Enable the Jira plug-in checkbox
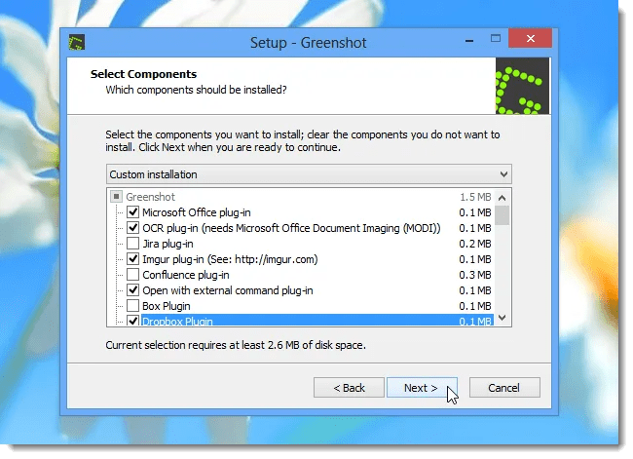 point(132,244)
